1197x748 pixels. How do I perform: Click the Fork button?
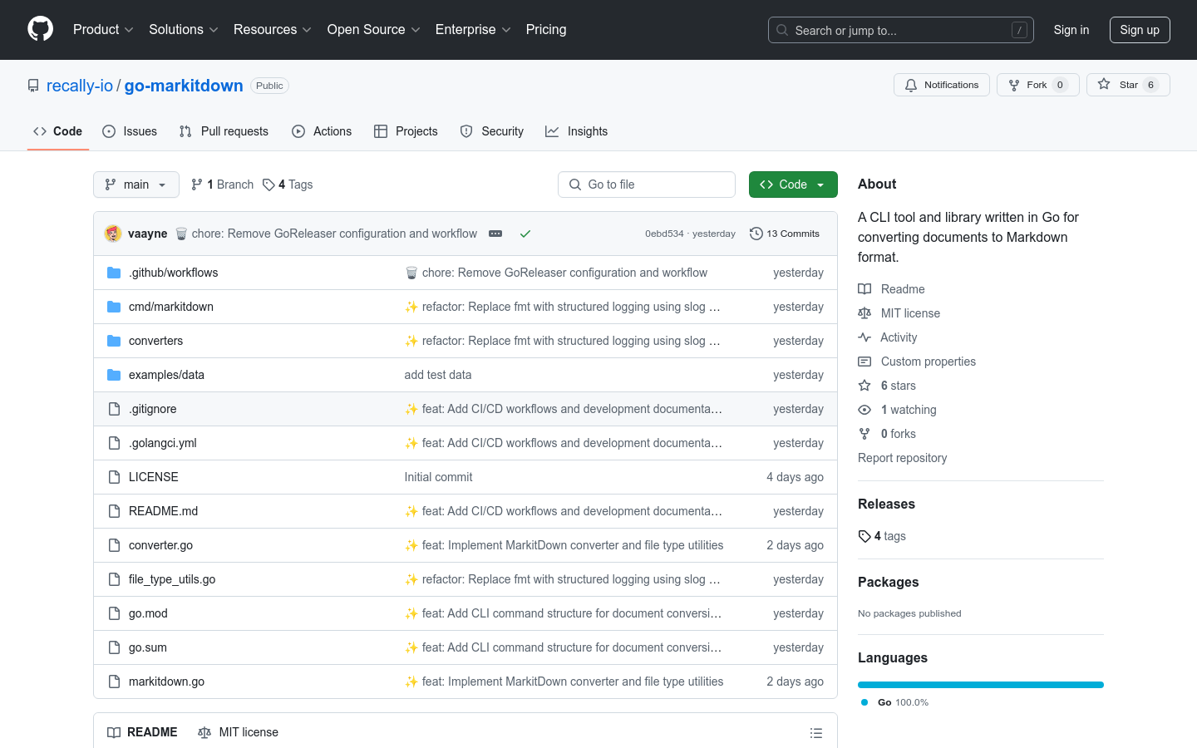click(1037, 85)
